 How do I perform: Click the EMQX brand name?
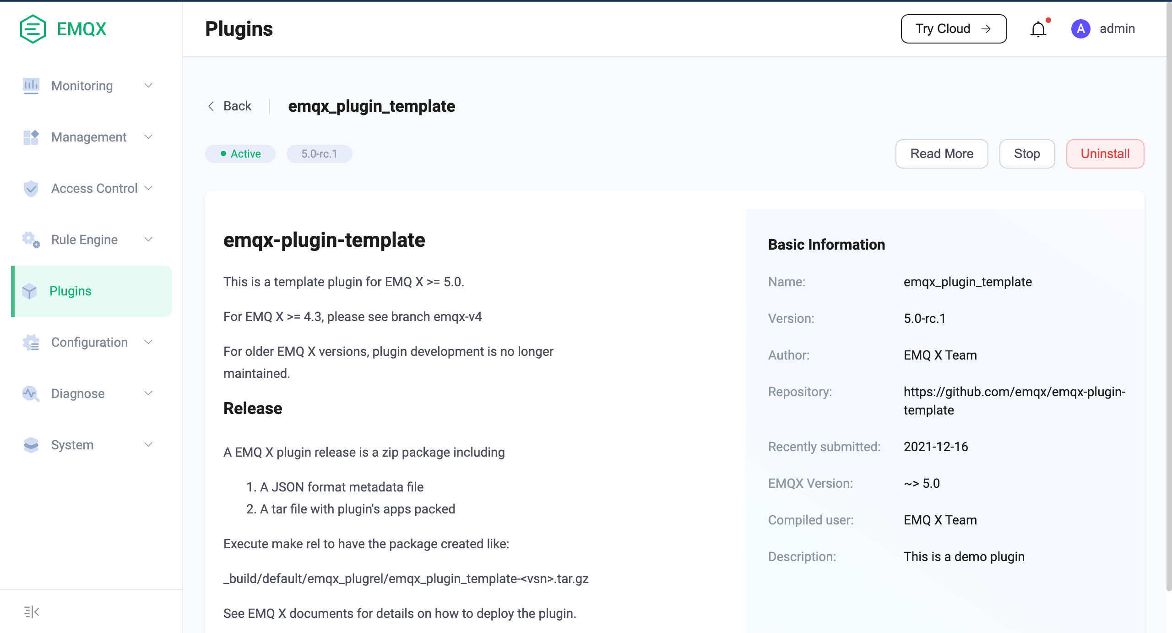[x=81, y=29]
